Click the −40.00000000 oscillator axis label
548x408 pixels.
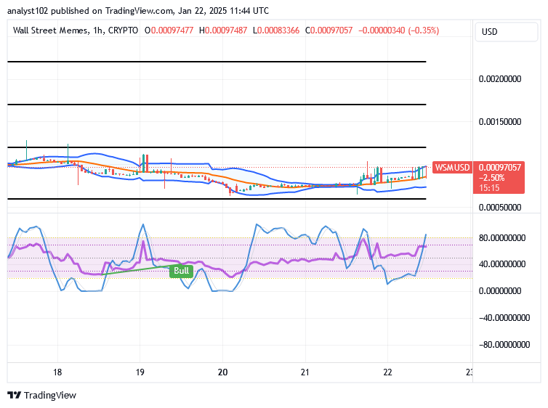click(x=504, y=318)
